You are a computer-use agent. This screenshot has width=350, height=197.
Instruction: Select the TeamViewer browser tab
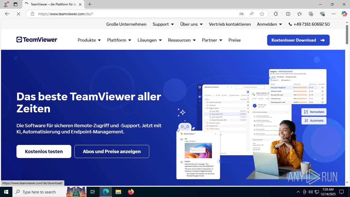pyautogui.click(x=53, y=4)
